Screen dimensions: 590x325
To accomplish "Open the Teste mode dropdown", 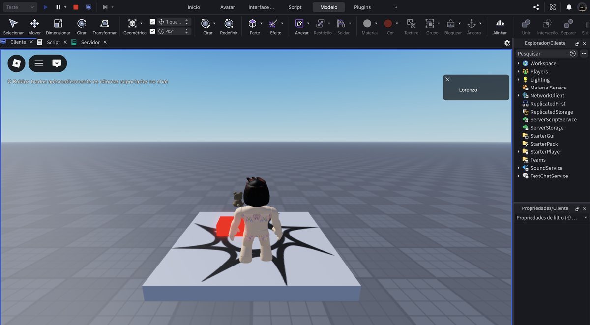I will 19,7.
